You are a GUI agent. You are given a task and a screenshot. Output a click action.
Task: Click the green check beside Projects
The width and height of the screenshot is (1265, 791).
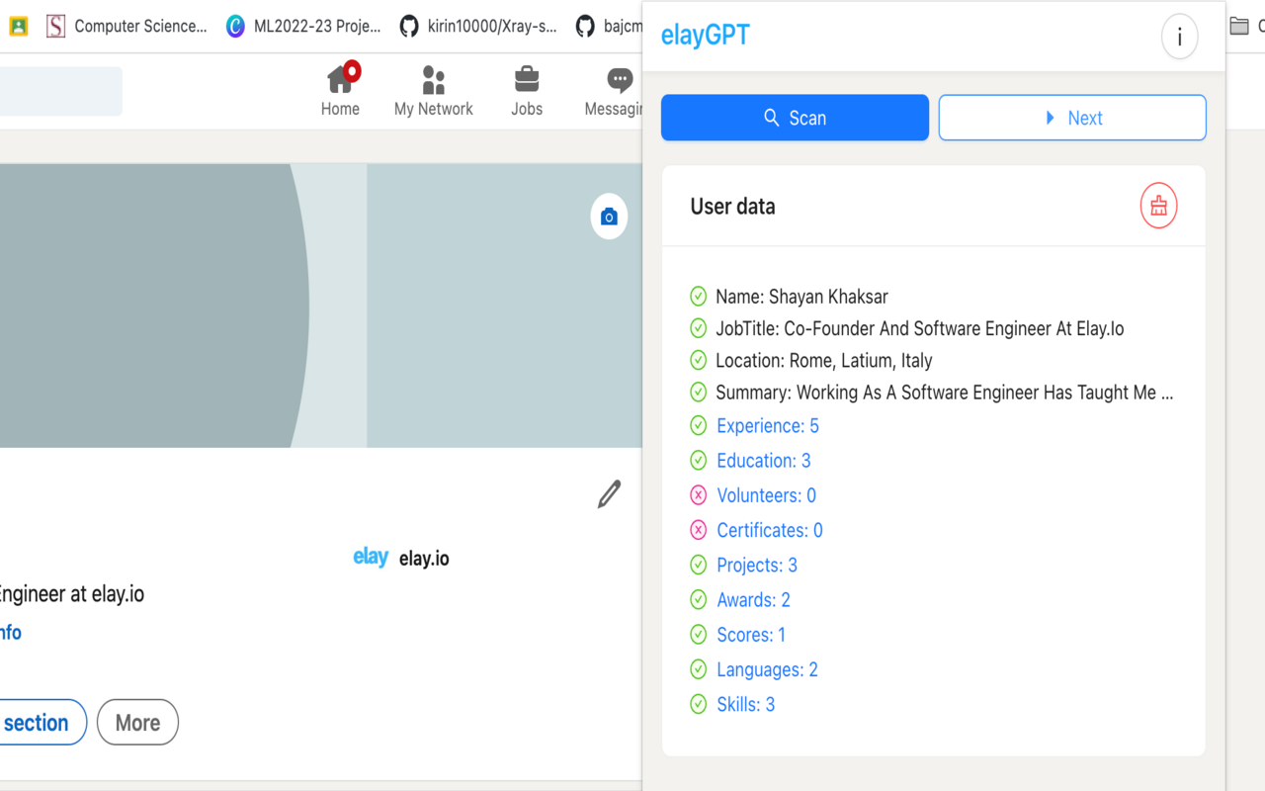click(698, 565)
